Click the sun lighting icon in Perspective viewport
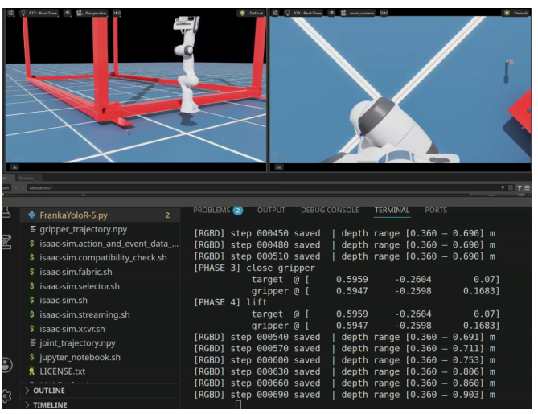538x414 pixels. coord(243,13)
